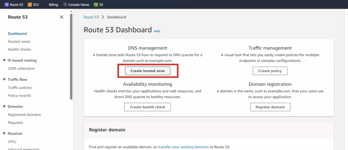This screenshot has width=348, height=150.
Task: Open the EC2 service shortcut icon
Action: [30, 4]
